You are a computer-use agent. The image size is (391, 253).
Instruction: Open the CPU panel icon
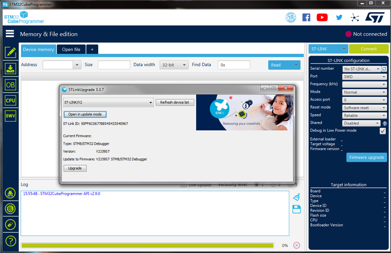[11, 100]
